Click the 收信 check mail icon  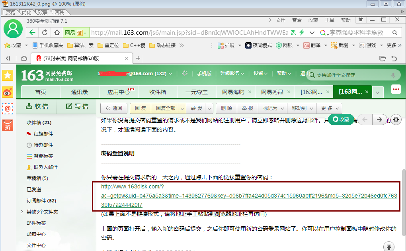37,106
